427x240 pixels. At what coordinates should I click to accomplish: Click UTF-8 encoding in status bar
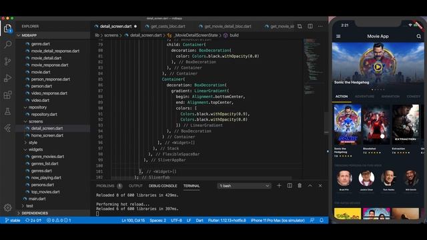click(x=176, y=220)
